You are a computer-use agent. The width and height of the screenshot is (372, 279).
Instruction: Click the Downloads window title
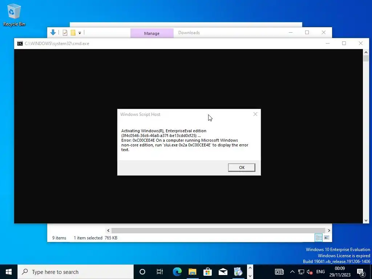pyautogui.click(x=189, y=33)
